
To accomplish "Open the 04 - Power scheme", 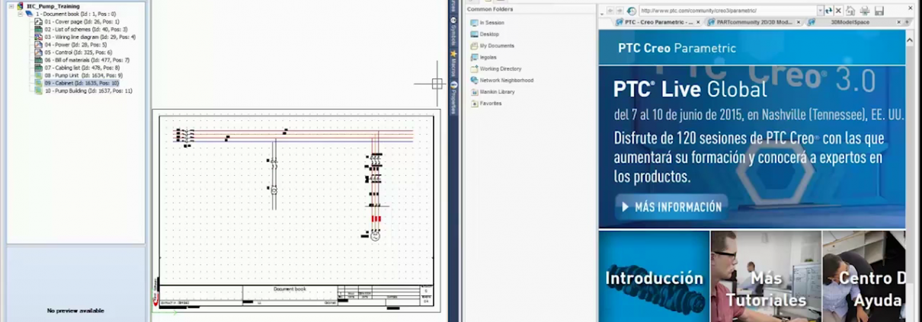I will (75, 44).
